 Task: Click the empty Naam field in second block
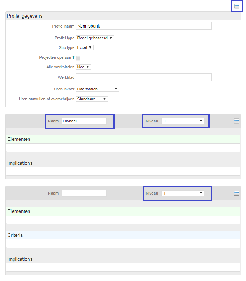pos(84,193)
